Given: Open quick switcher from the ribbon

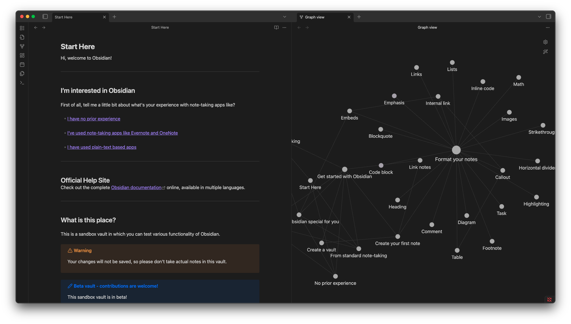Looking at the screenshot, I should pyautogui.click(x=22, y=37).
